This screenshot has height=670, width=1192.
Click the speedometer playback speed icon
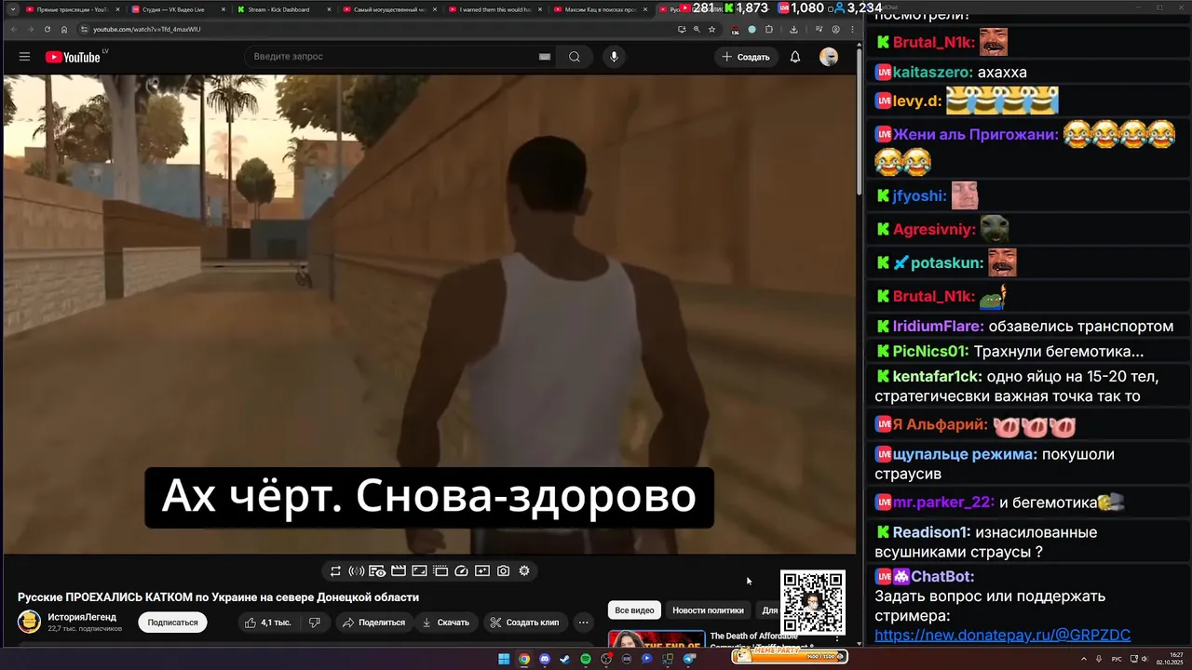click(x=461, y=571)
